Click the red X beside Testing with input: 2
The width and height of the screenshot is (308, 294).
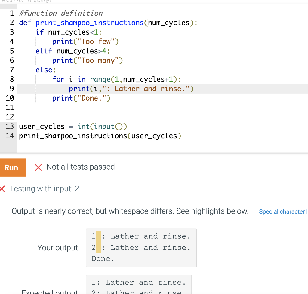(x=2, y=189)
